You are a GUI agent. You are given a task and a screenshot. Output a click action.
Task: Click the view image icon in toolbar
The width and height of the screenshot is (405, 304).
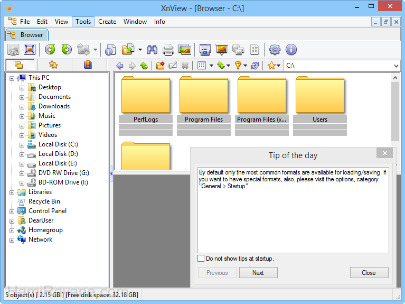click(x=13, y=50)
